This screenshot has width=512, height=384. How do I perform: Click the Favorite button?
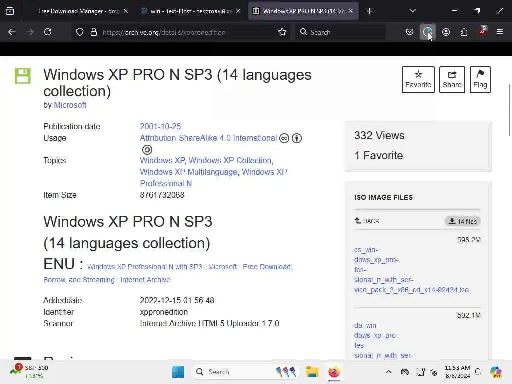click(x=418, y=80)
